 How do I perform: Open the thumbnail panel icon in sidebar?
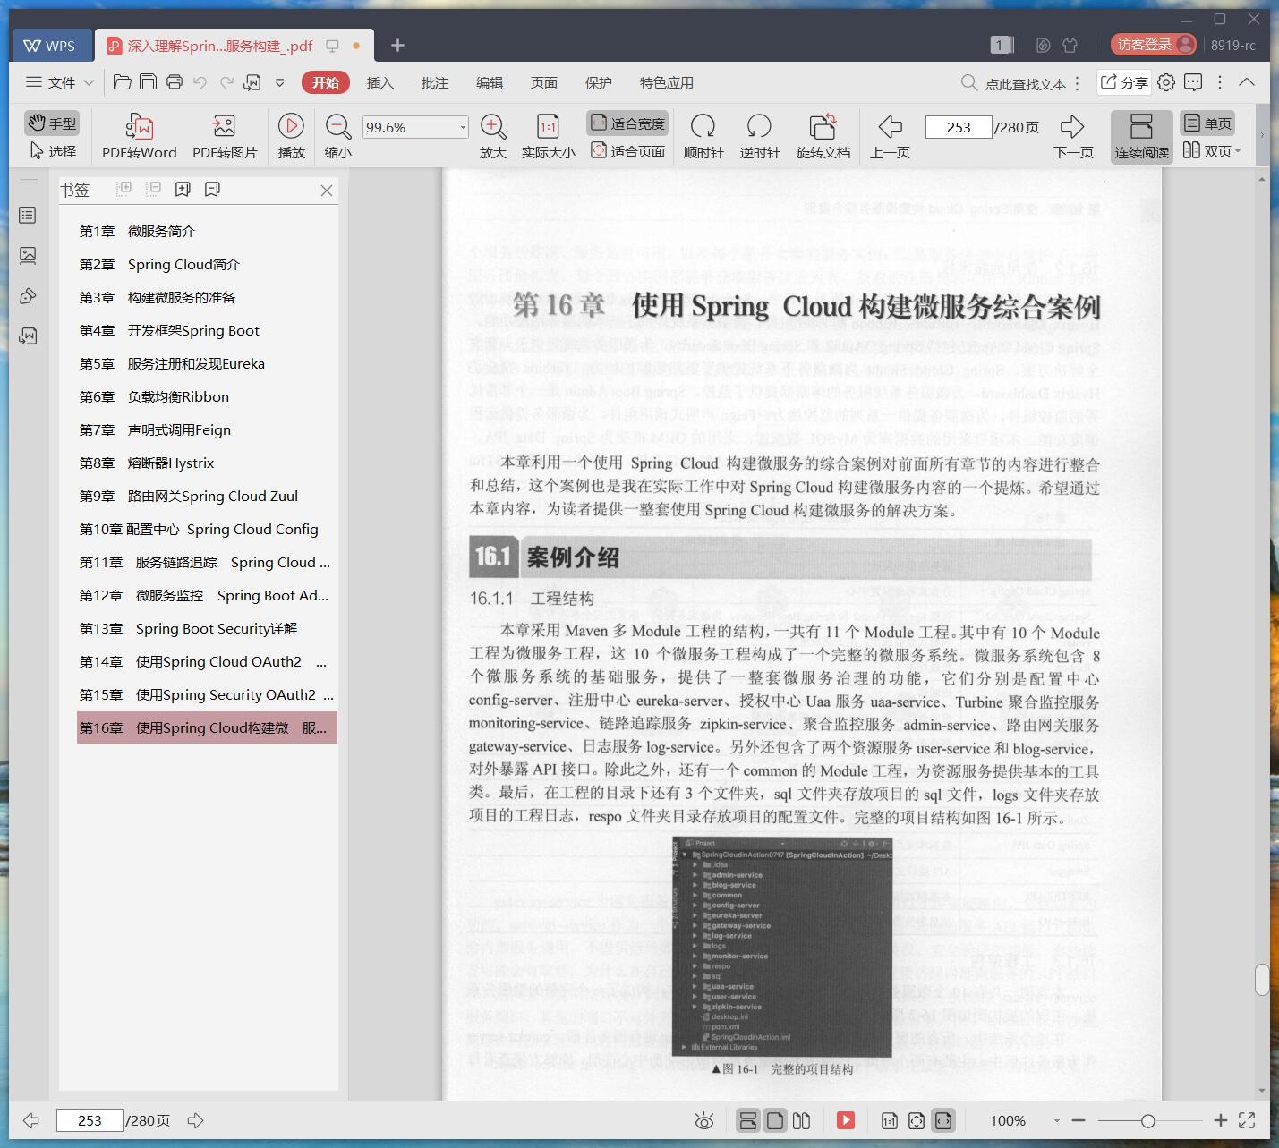28,256
